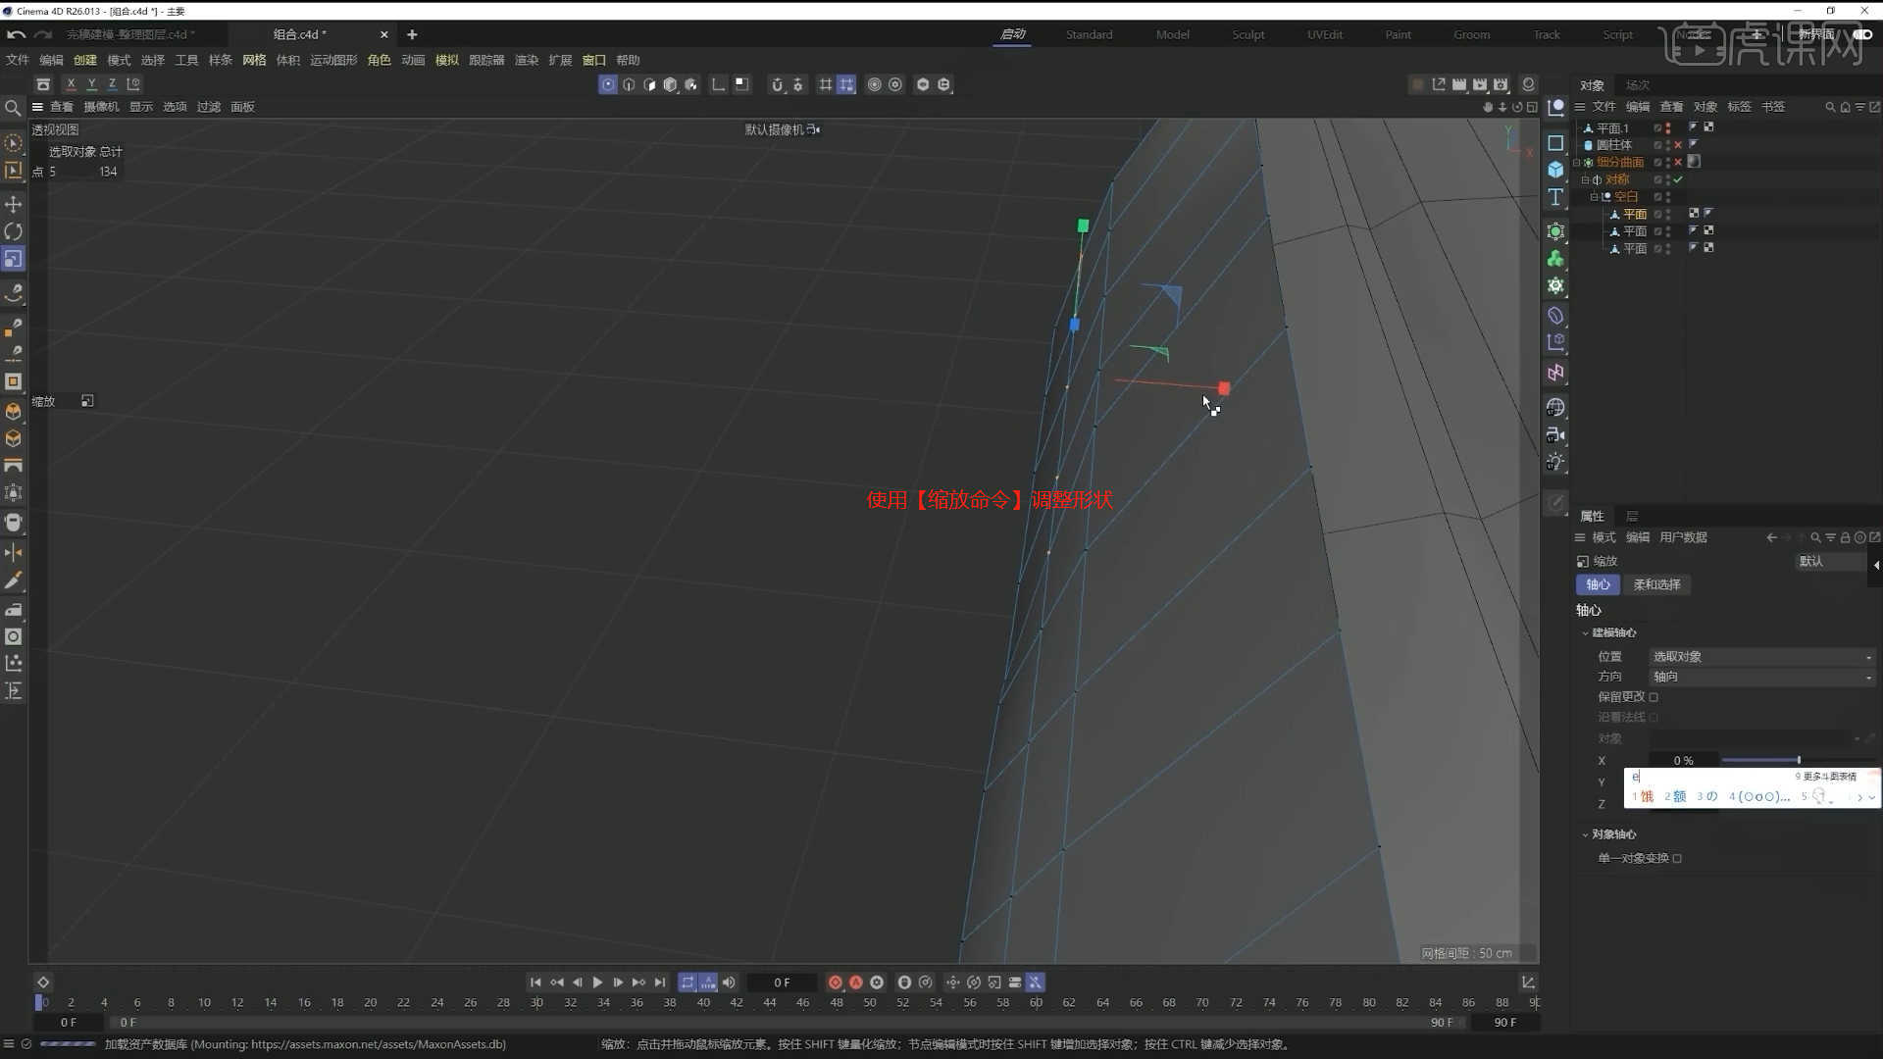Go to end of animation
Image resolution: width=1883 pixels, height=1059 pixels.
point(660,983)
